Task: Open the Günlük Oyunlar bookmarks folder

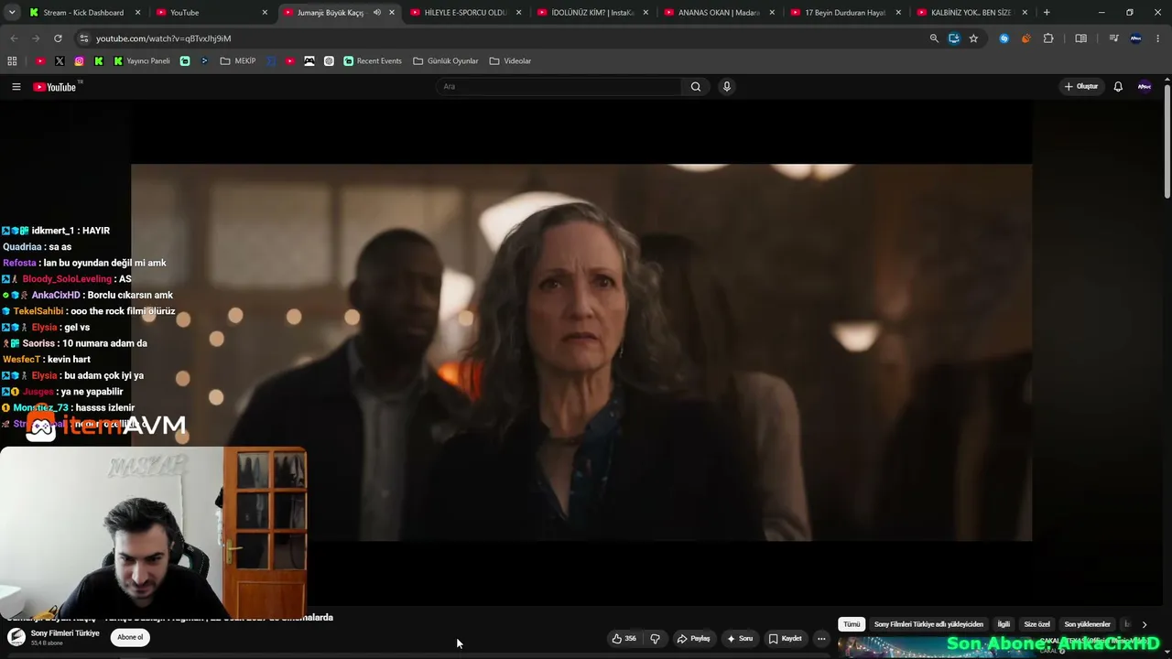Action: tap(446, 61)
